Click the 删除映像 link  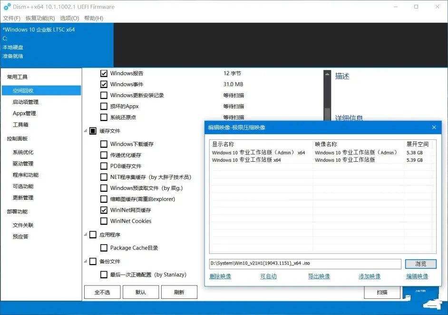(220, 276)
